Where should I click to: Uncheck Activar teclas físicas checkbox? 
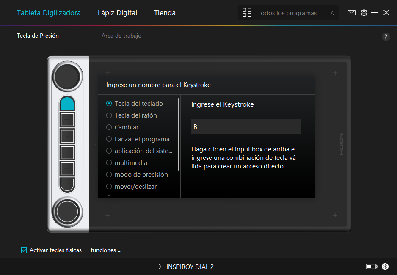[x=24, y=250]
